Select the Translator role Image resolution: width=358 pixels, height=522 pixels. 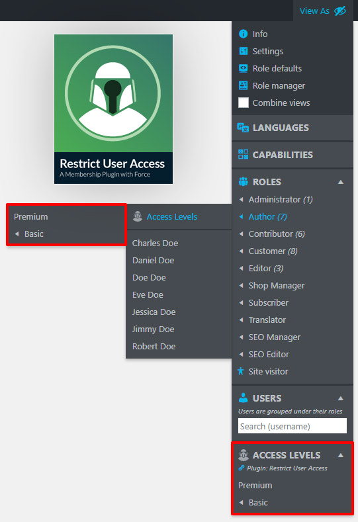coord(267,320)
